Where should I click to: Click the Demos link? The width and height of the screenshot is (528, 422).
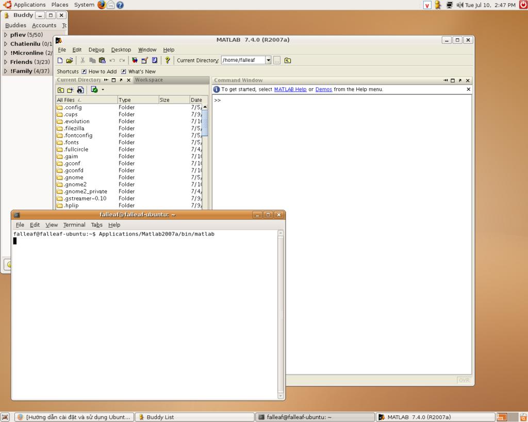(323, 89)
